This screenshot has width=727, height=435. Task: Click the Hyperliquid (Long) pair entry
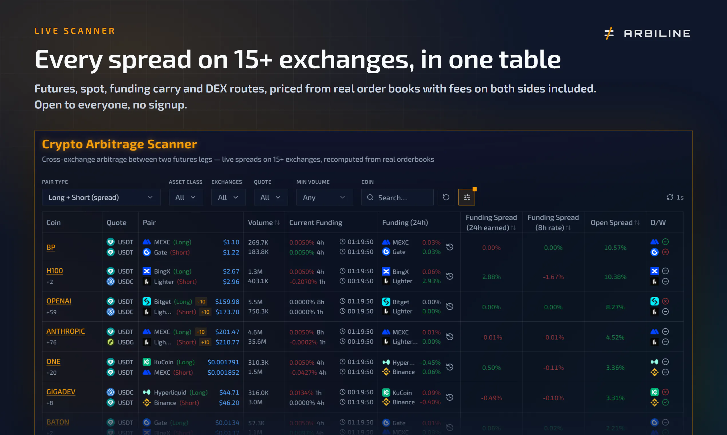[175, 392]
